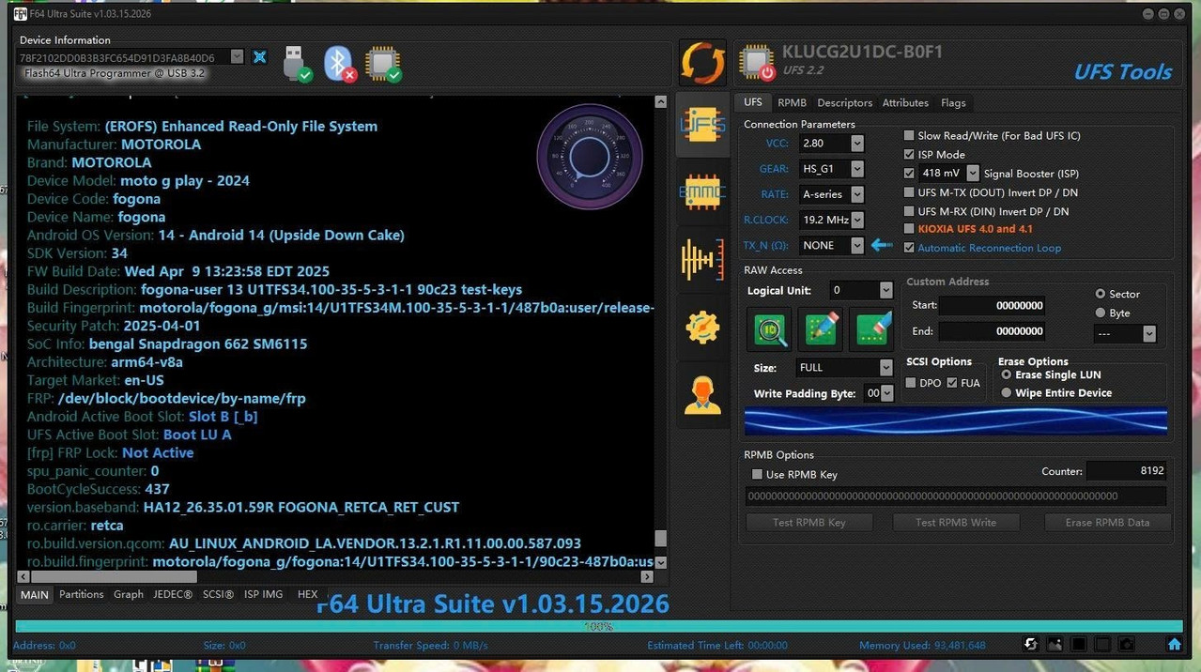Select the Byte radio button
This screenshot has width=1201, height=672.
1101,313
